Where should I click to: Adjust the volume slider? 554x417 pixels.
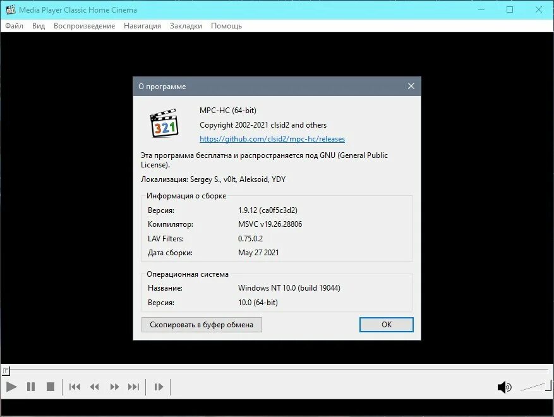[x=536, y=386]
